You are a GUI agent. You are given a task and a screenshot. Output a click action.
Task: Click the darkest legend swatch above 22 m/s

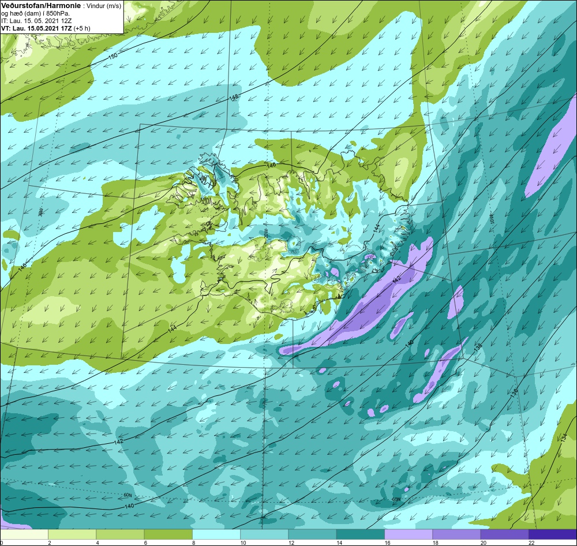coord(553,534)
